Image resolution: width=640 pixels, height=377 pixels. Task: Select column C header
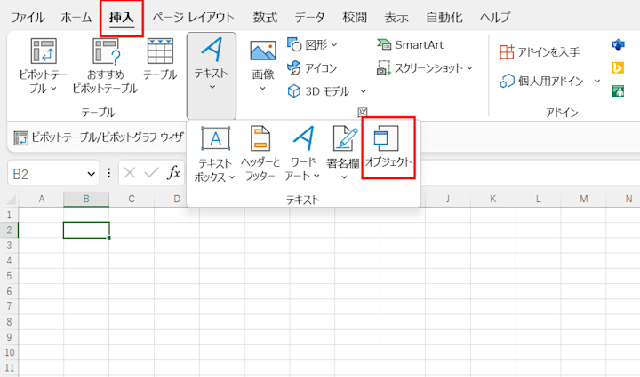tap(132, 199)
